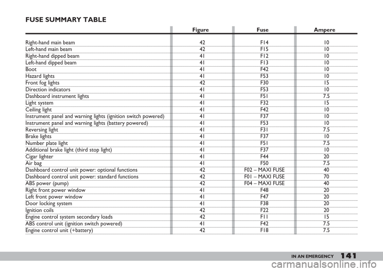This screenshot has width=383, height=271.
Task: Click the IN AN EMERGENCY footer label
Action: (x=312, y=256)
